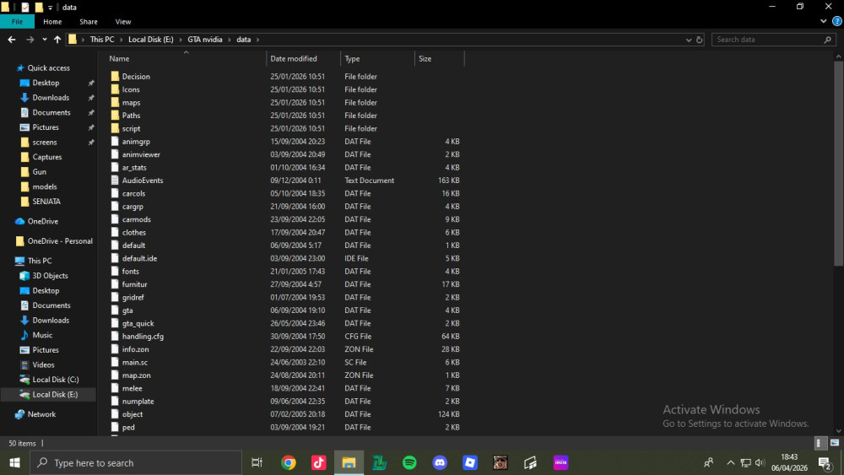Click the taskbar search box

[136, 462]
